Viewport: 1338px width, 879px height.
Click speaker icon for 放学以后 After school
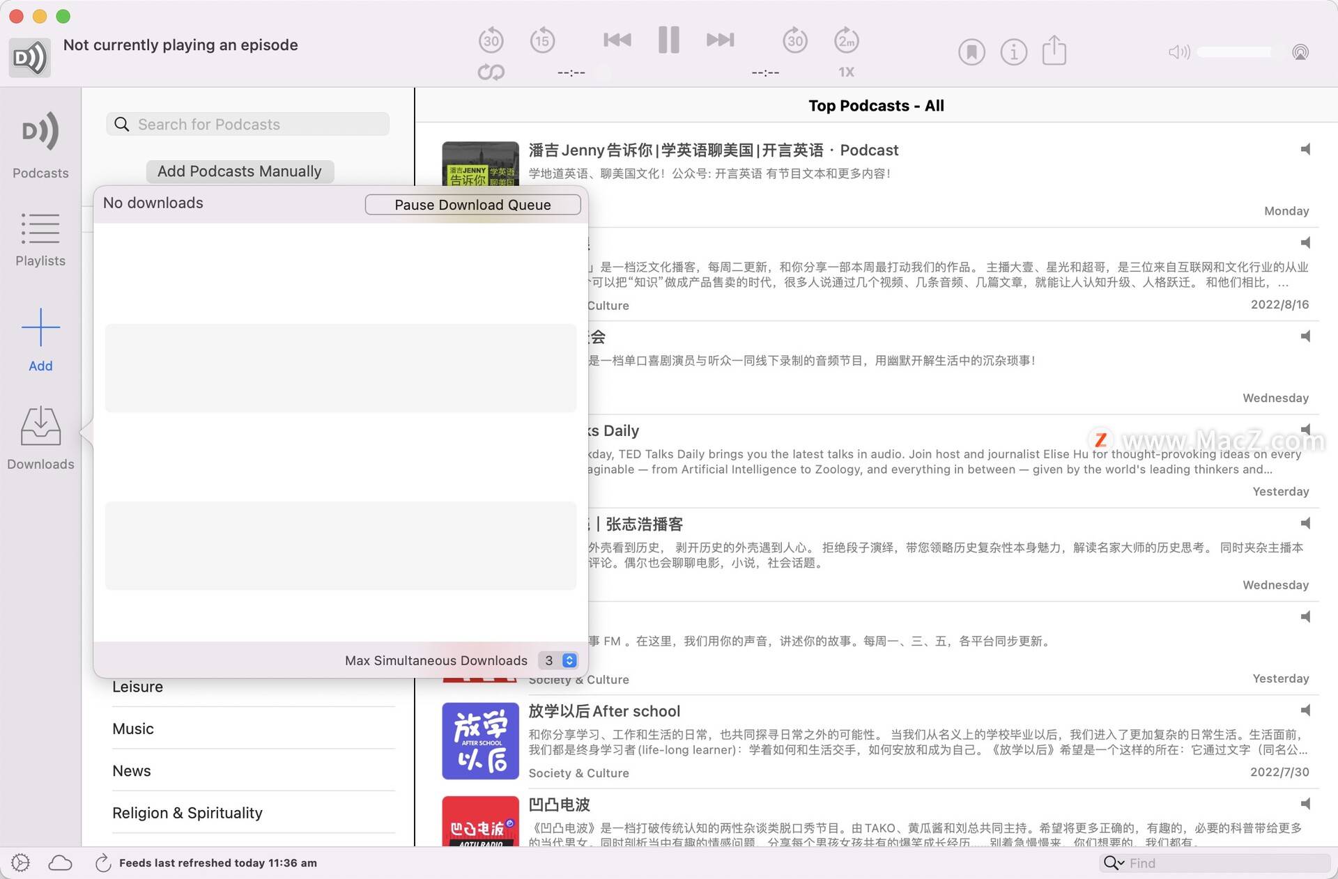pyautogui.click(x=1305, y=710)
